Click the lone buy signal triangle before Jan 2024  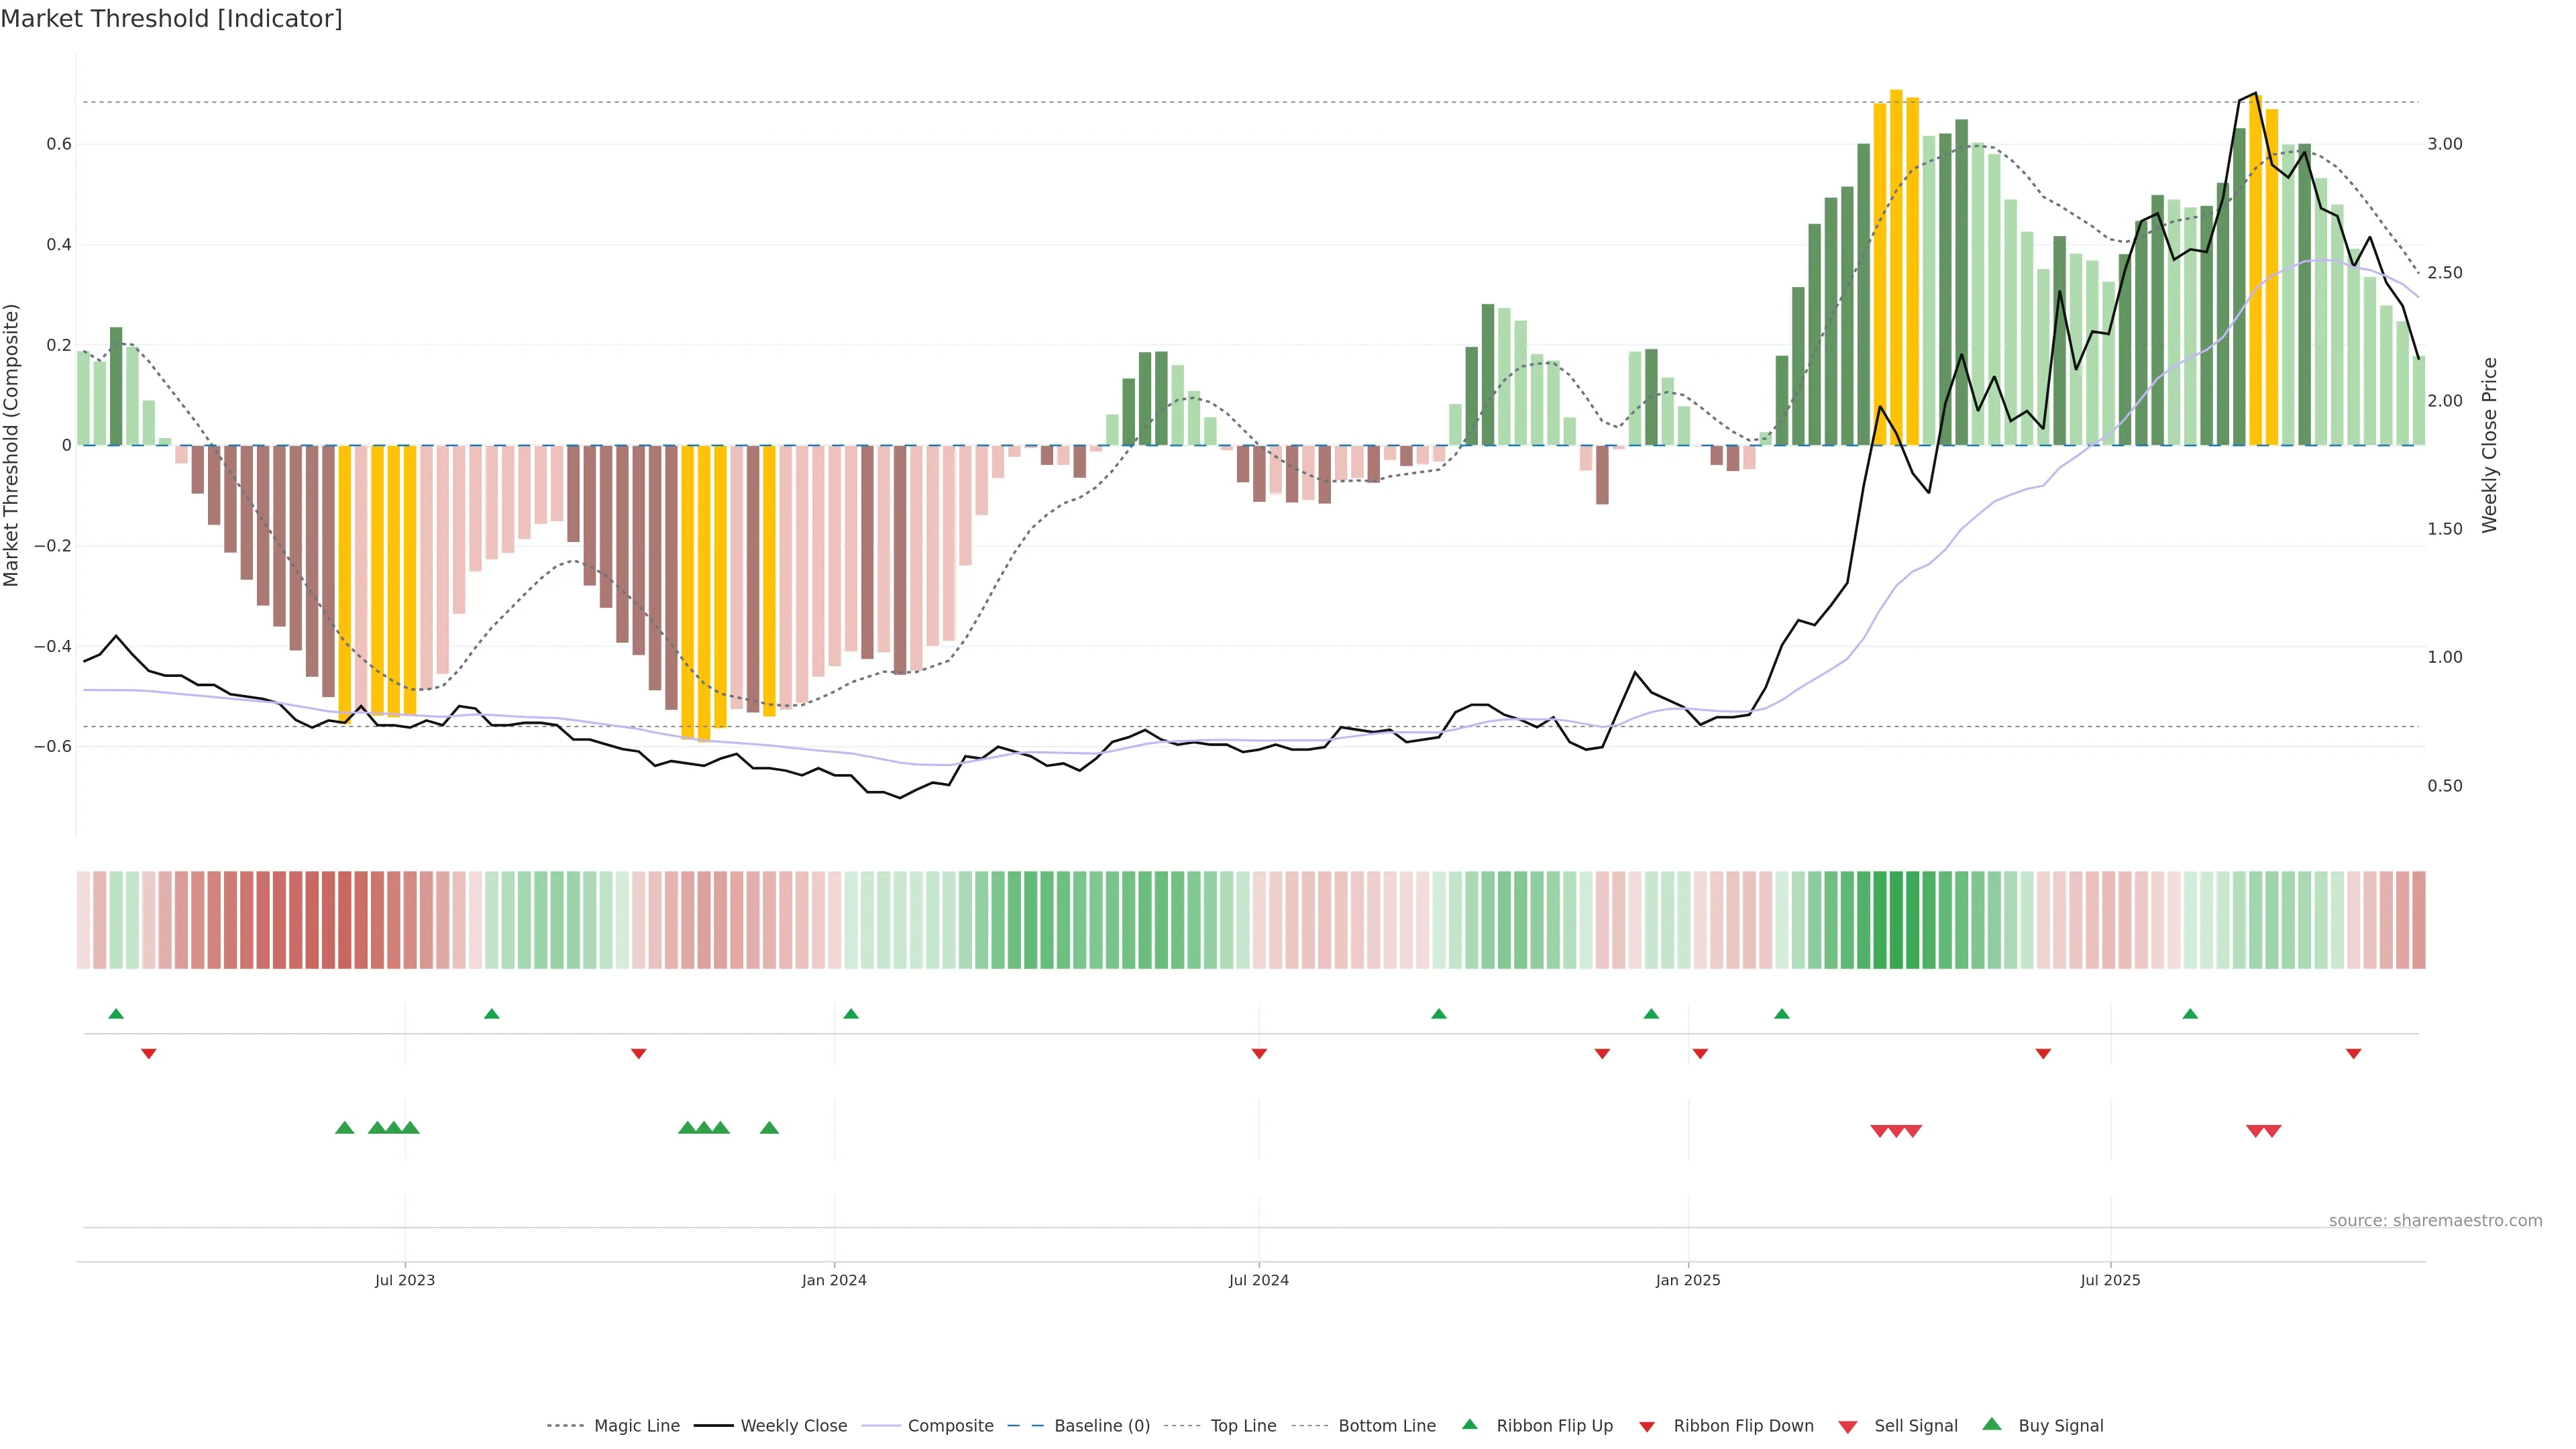(x=769, y=1128)
